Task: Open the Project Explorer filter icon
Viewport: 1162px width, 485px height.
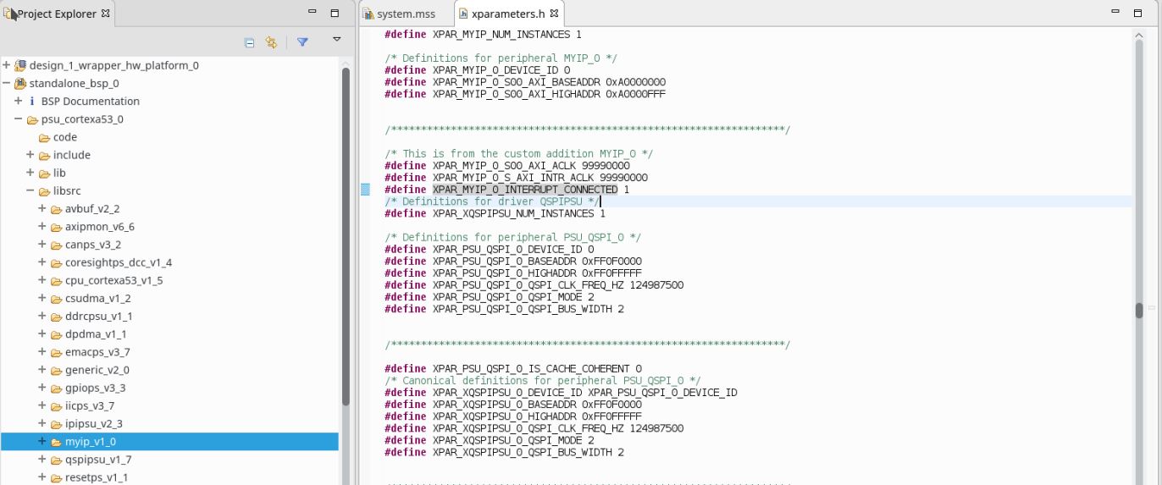Action: coord(302,42)
